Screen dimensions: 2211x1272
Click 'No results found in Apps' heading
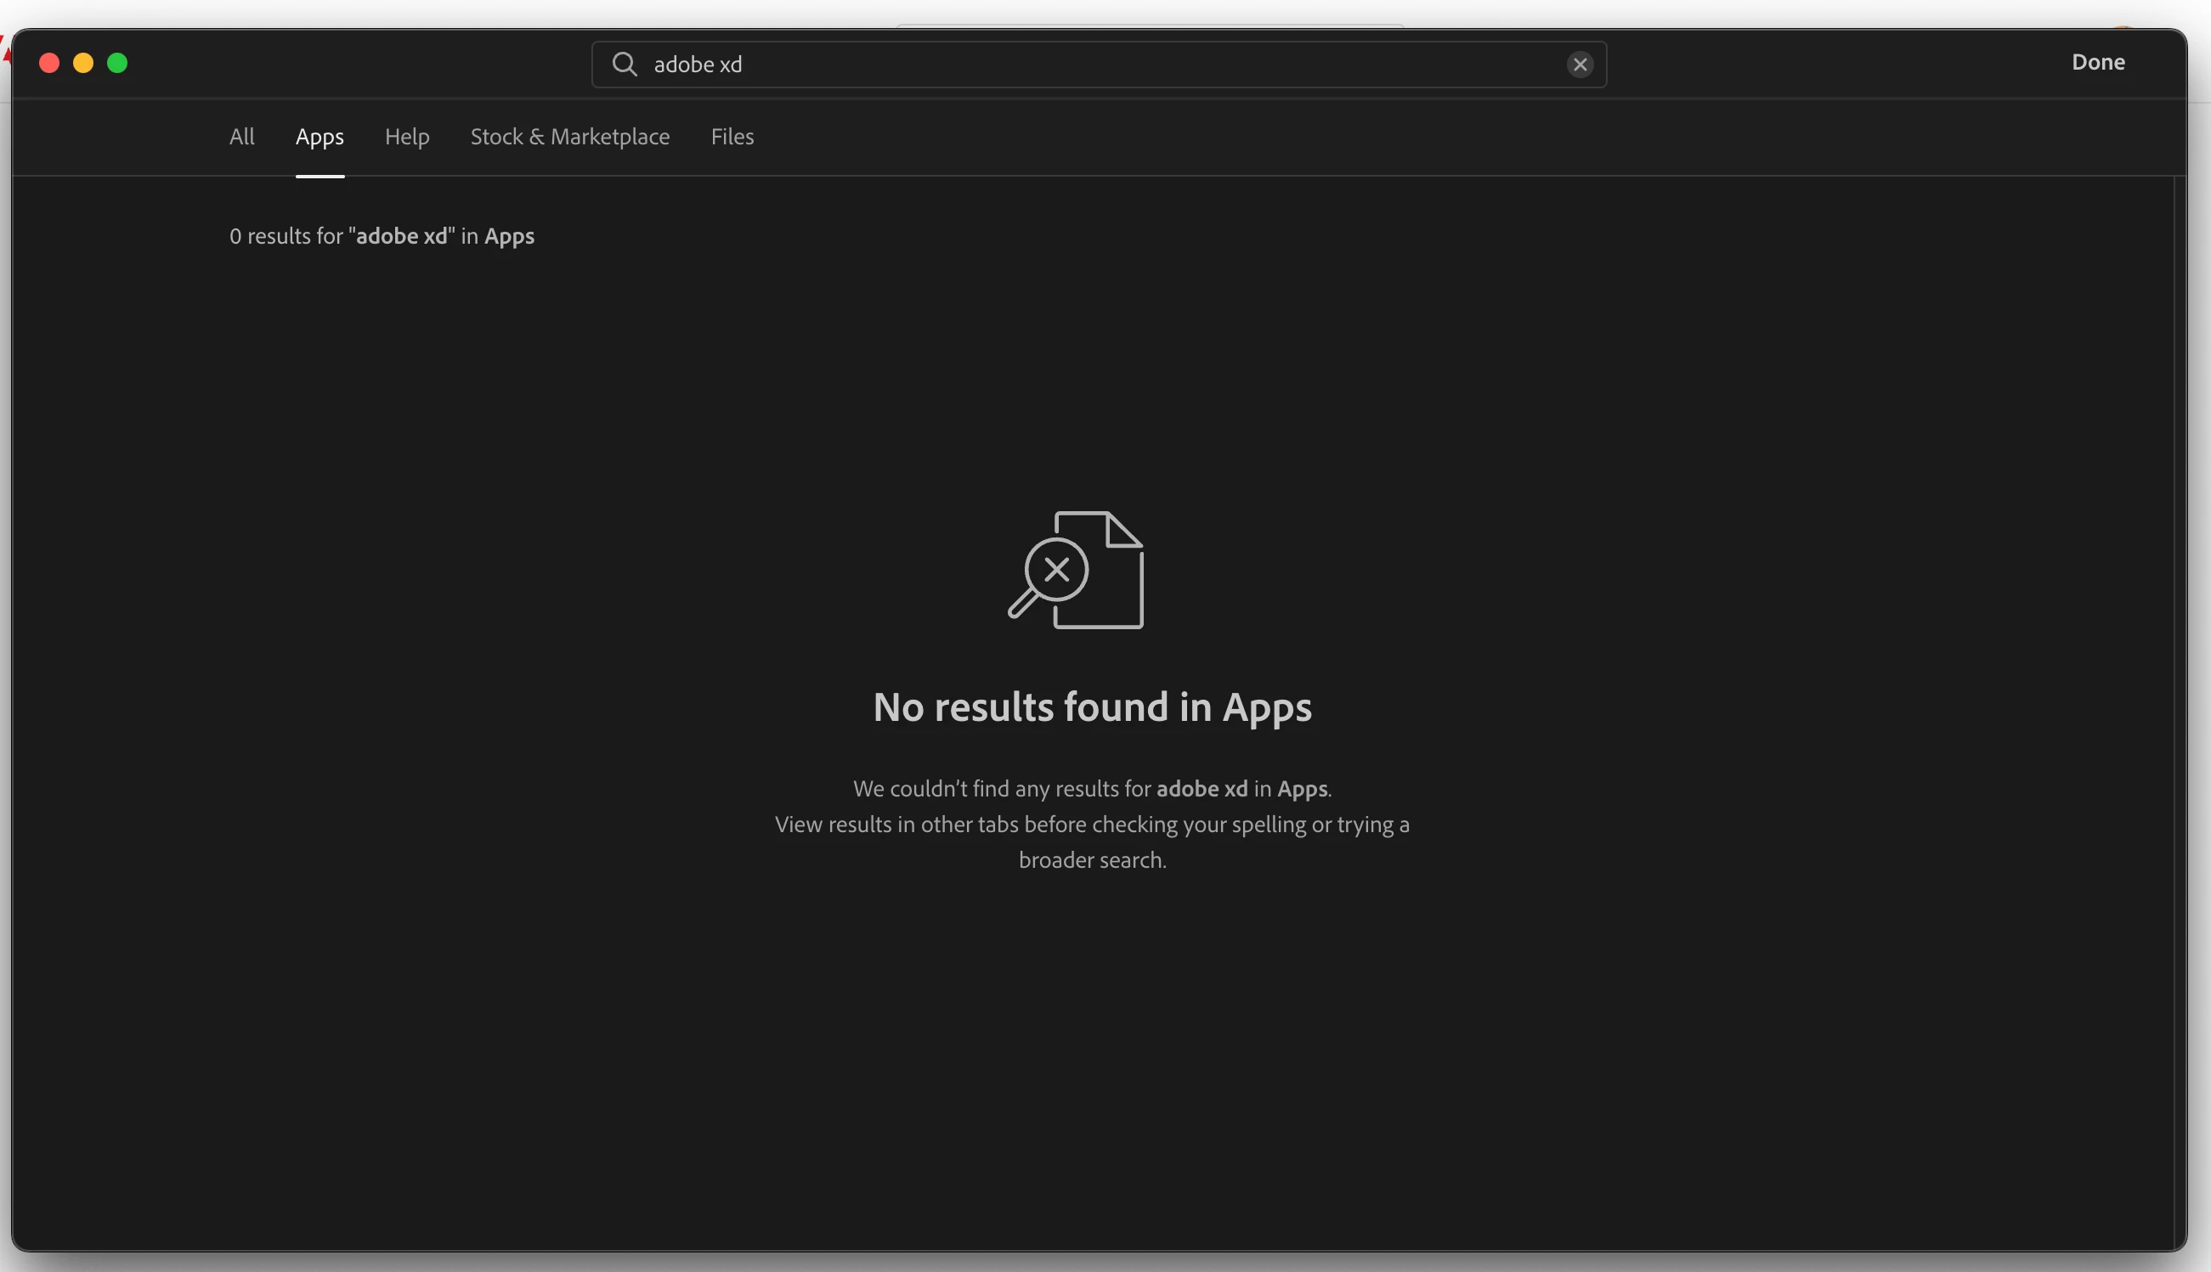[x=1092, y=706]
